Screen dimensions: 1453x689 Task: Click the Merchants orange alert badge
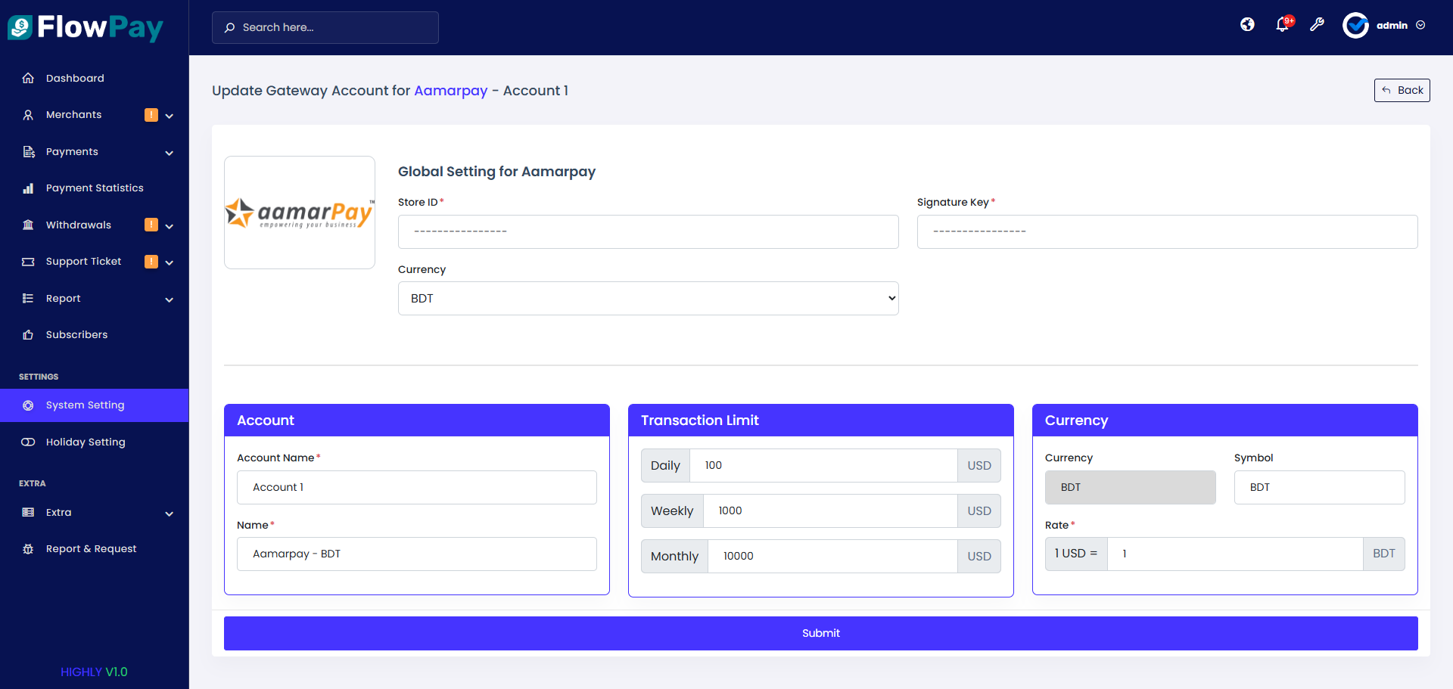click(151, 115)
